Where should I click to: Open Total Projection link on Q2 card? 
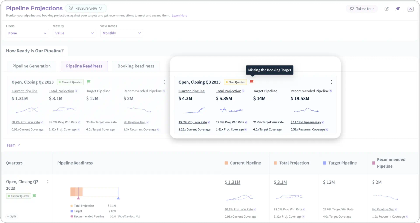coord(61,91)
